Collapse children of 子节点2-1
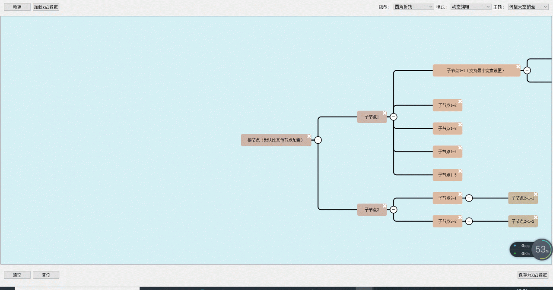Screen dimensions: 553x290 [469, 198]
